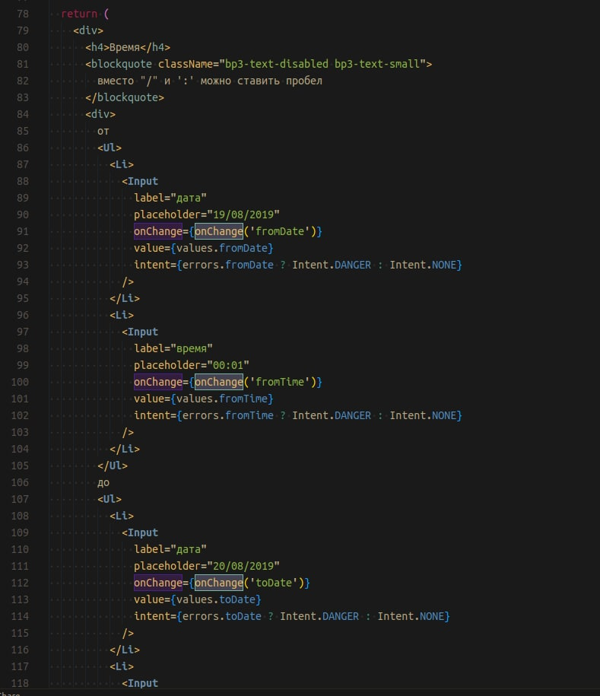Click the <Input tag on line 88
The image size is (600, 696).
pos(140,181)
